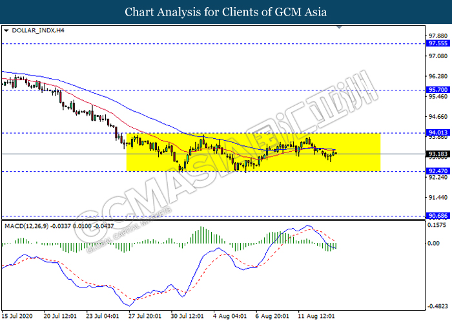This screenshot has width=452, height=323.
Task: Click the 23 Jul 04:01 time label
Action: coord(103,316)
